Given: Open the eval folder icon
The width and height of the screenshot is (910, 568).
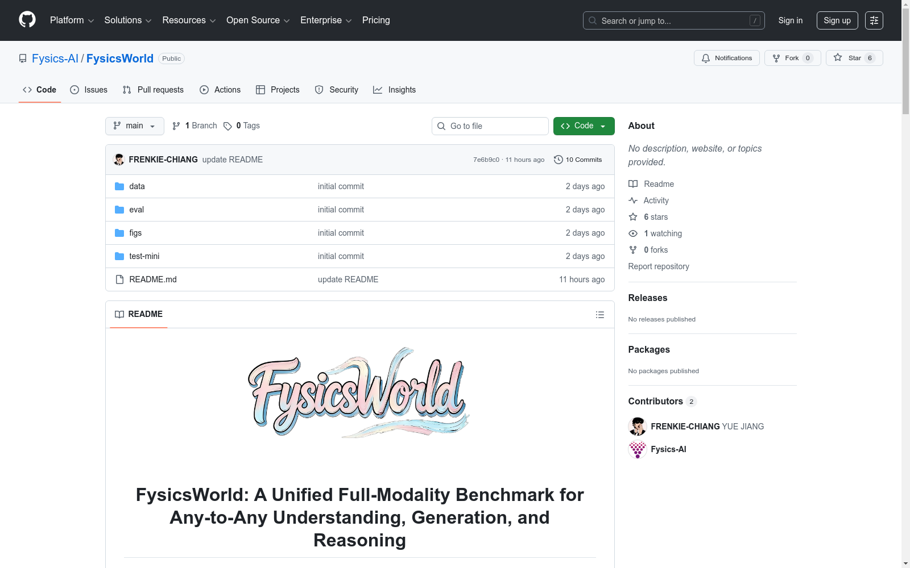Looking at the screenshot, I should pyautogui.click(x=119, y=210).
